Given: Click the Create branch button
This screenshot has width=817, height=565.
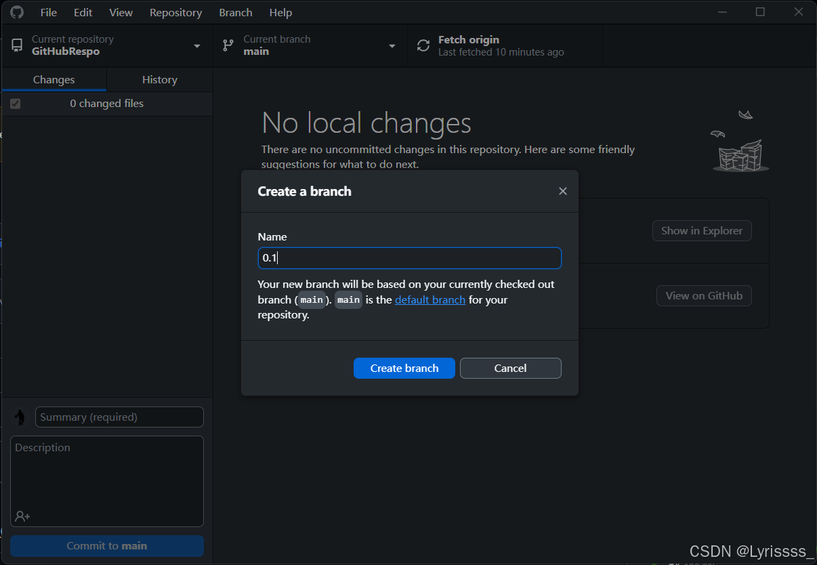Looking at the screenshot, I should (x=404, y=368).
